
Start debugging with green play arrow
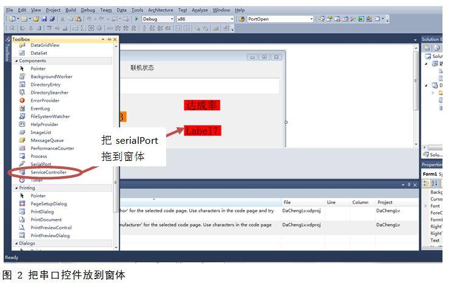136,19
